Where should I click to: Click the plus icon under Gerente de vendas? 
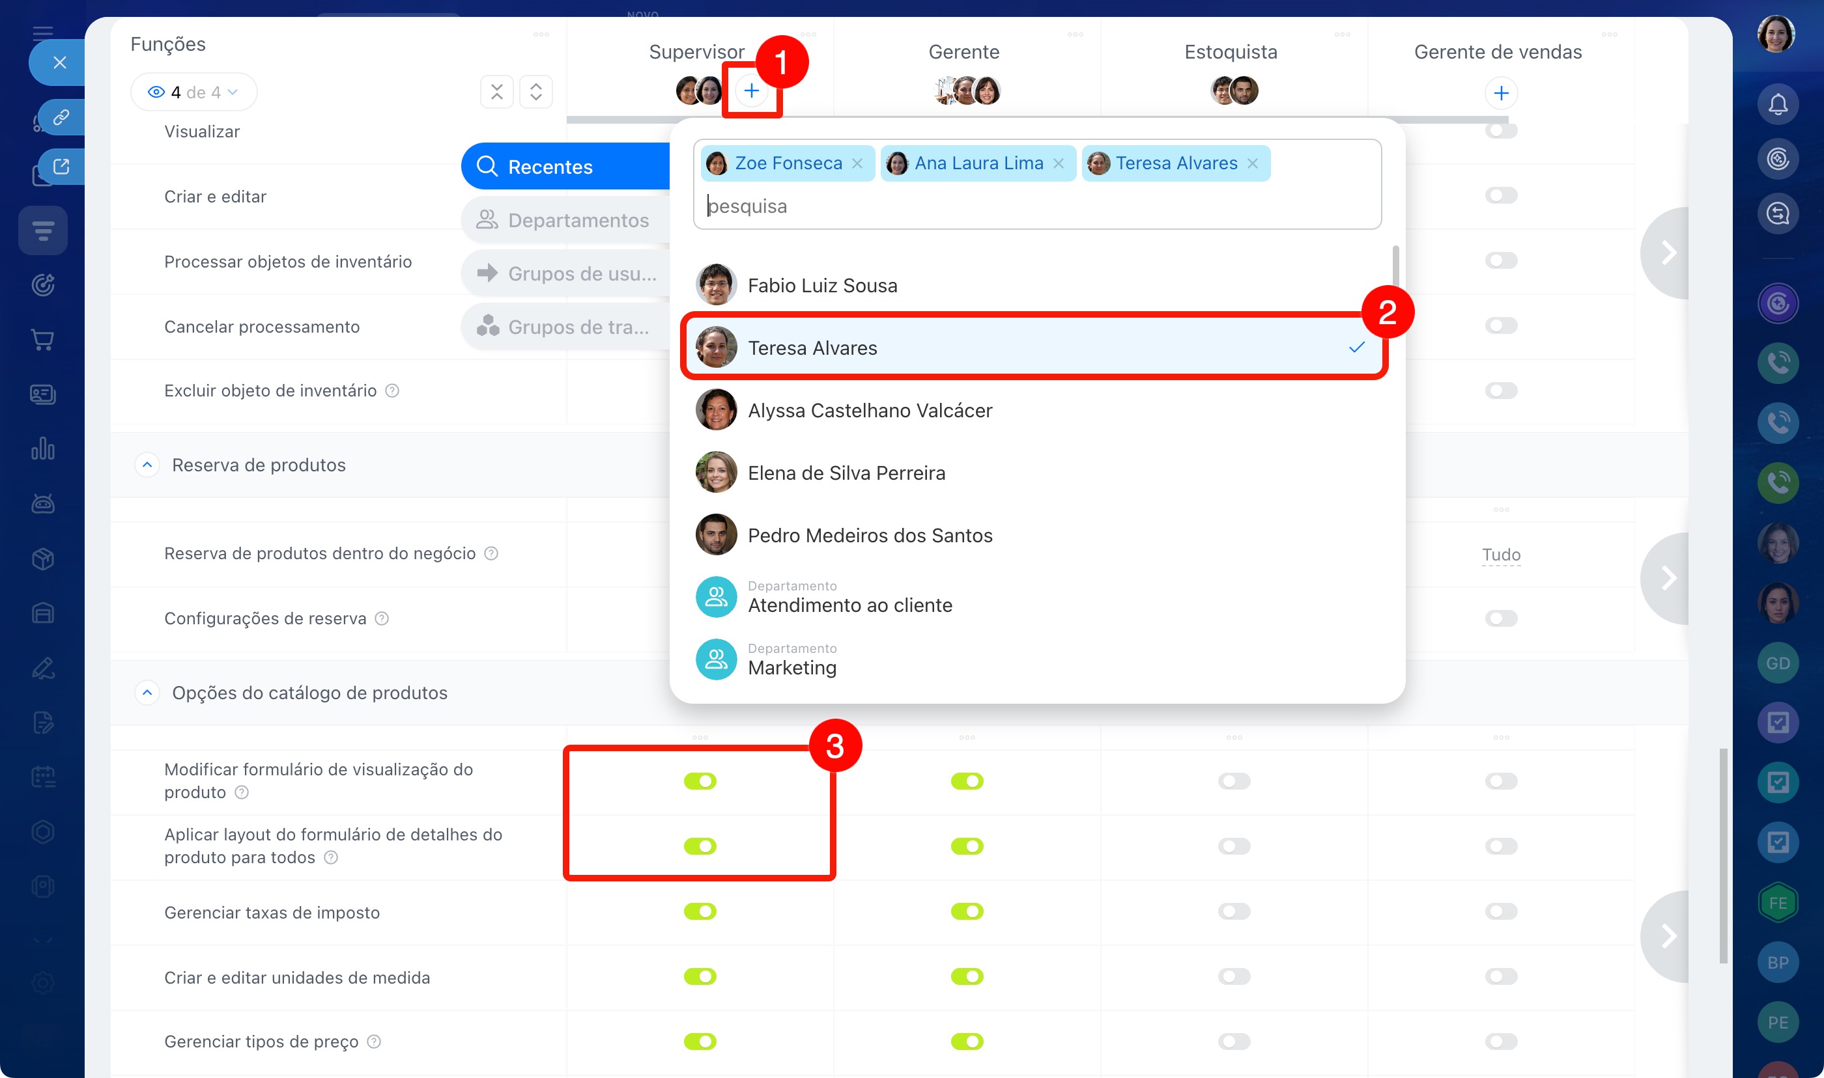(1501, 93)
